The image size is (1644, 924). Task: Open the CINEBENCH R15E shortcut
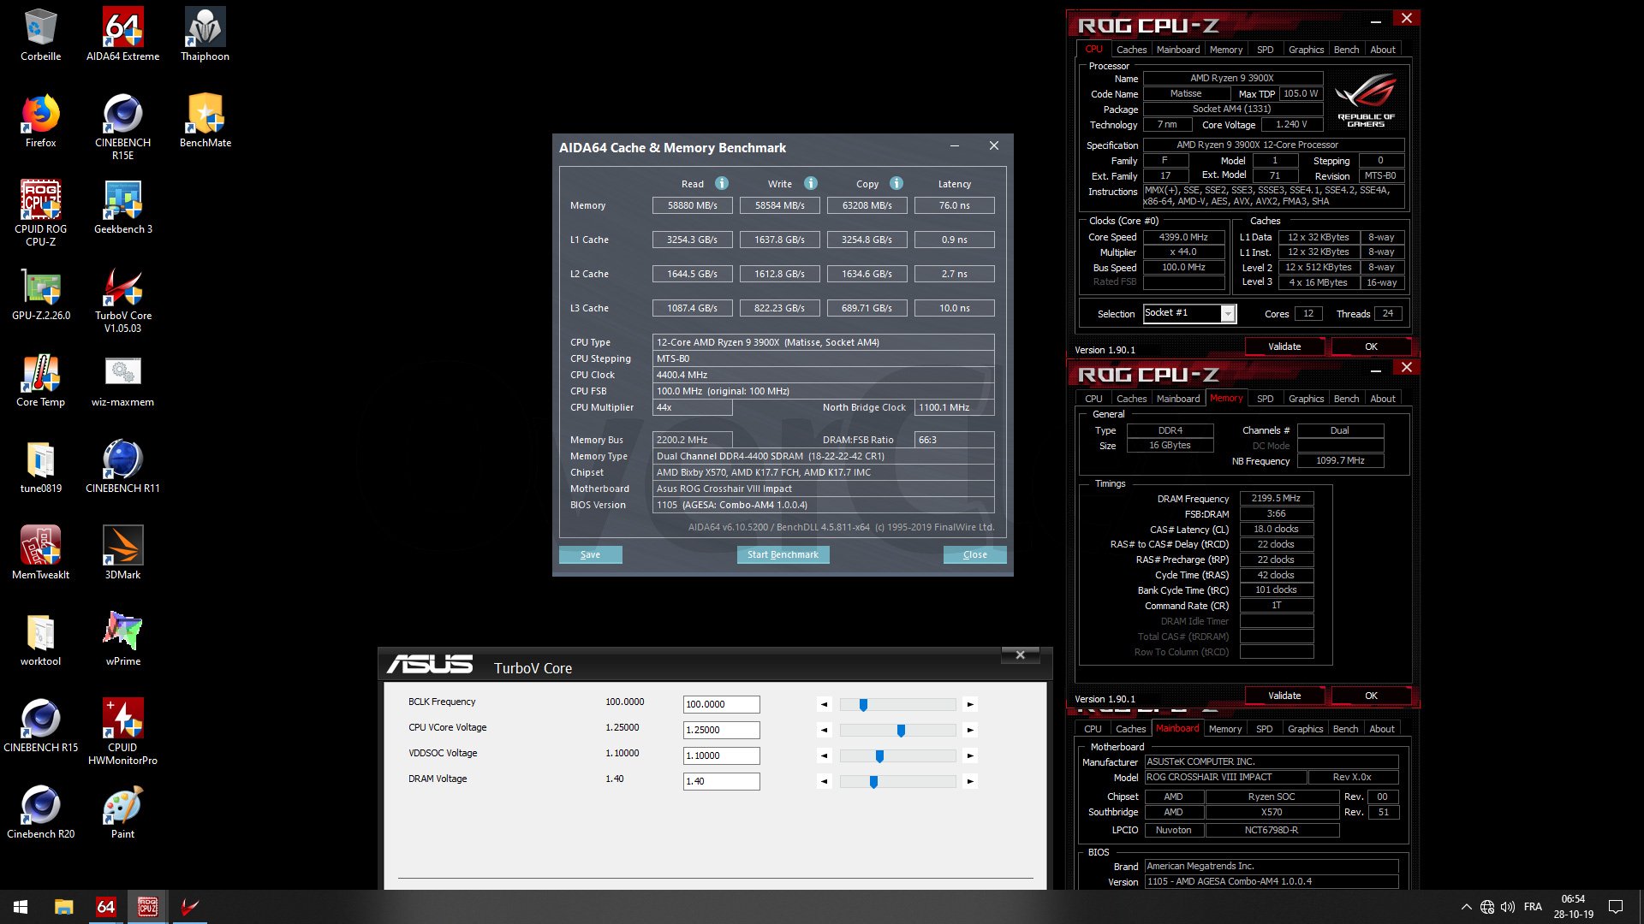point(122,127)
